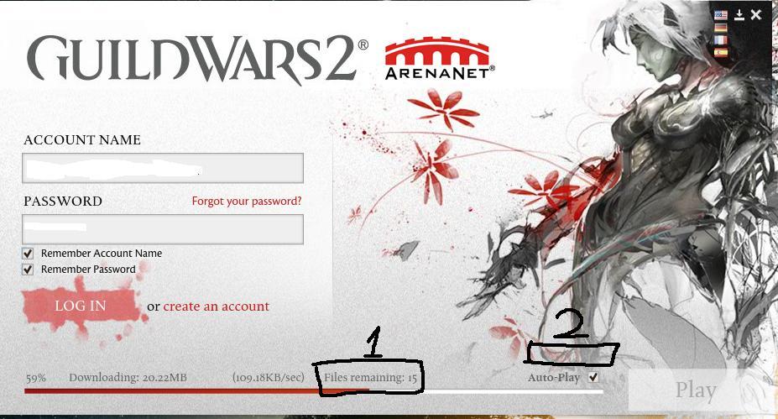Click the Guild Wars 2 logo
The height and width of the screenshot is (419, 778).
197,58
